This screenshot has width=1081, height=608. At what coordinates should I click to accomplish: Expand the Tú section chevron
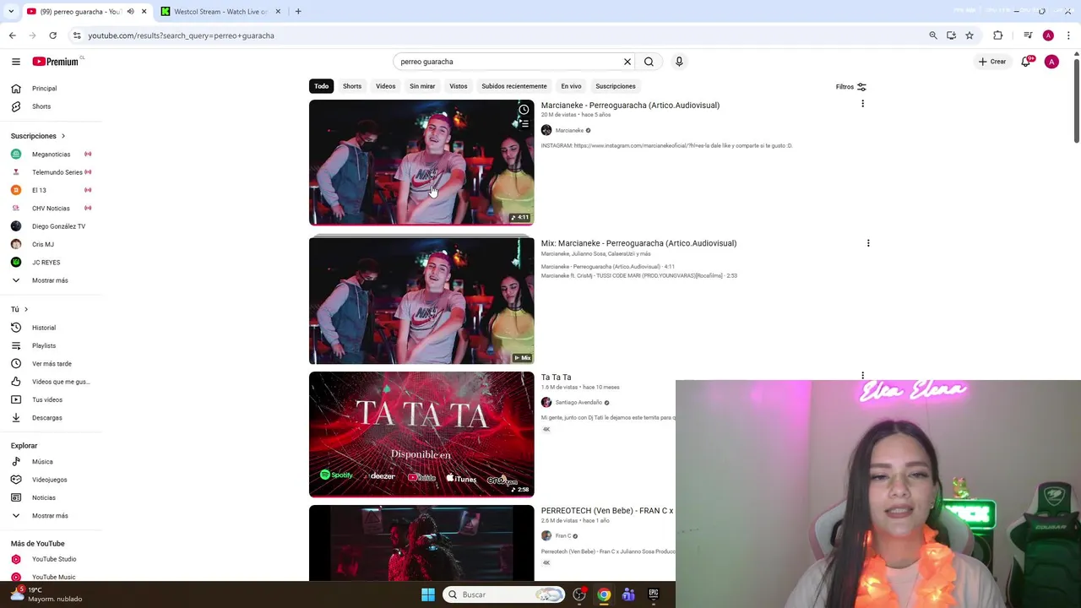25,310
